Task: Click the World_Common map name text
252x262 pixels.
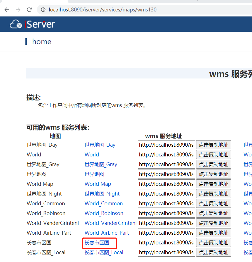Action: tap(46, 204)
